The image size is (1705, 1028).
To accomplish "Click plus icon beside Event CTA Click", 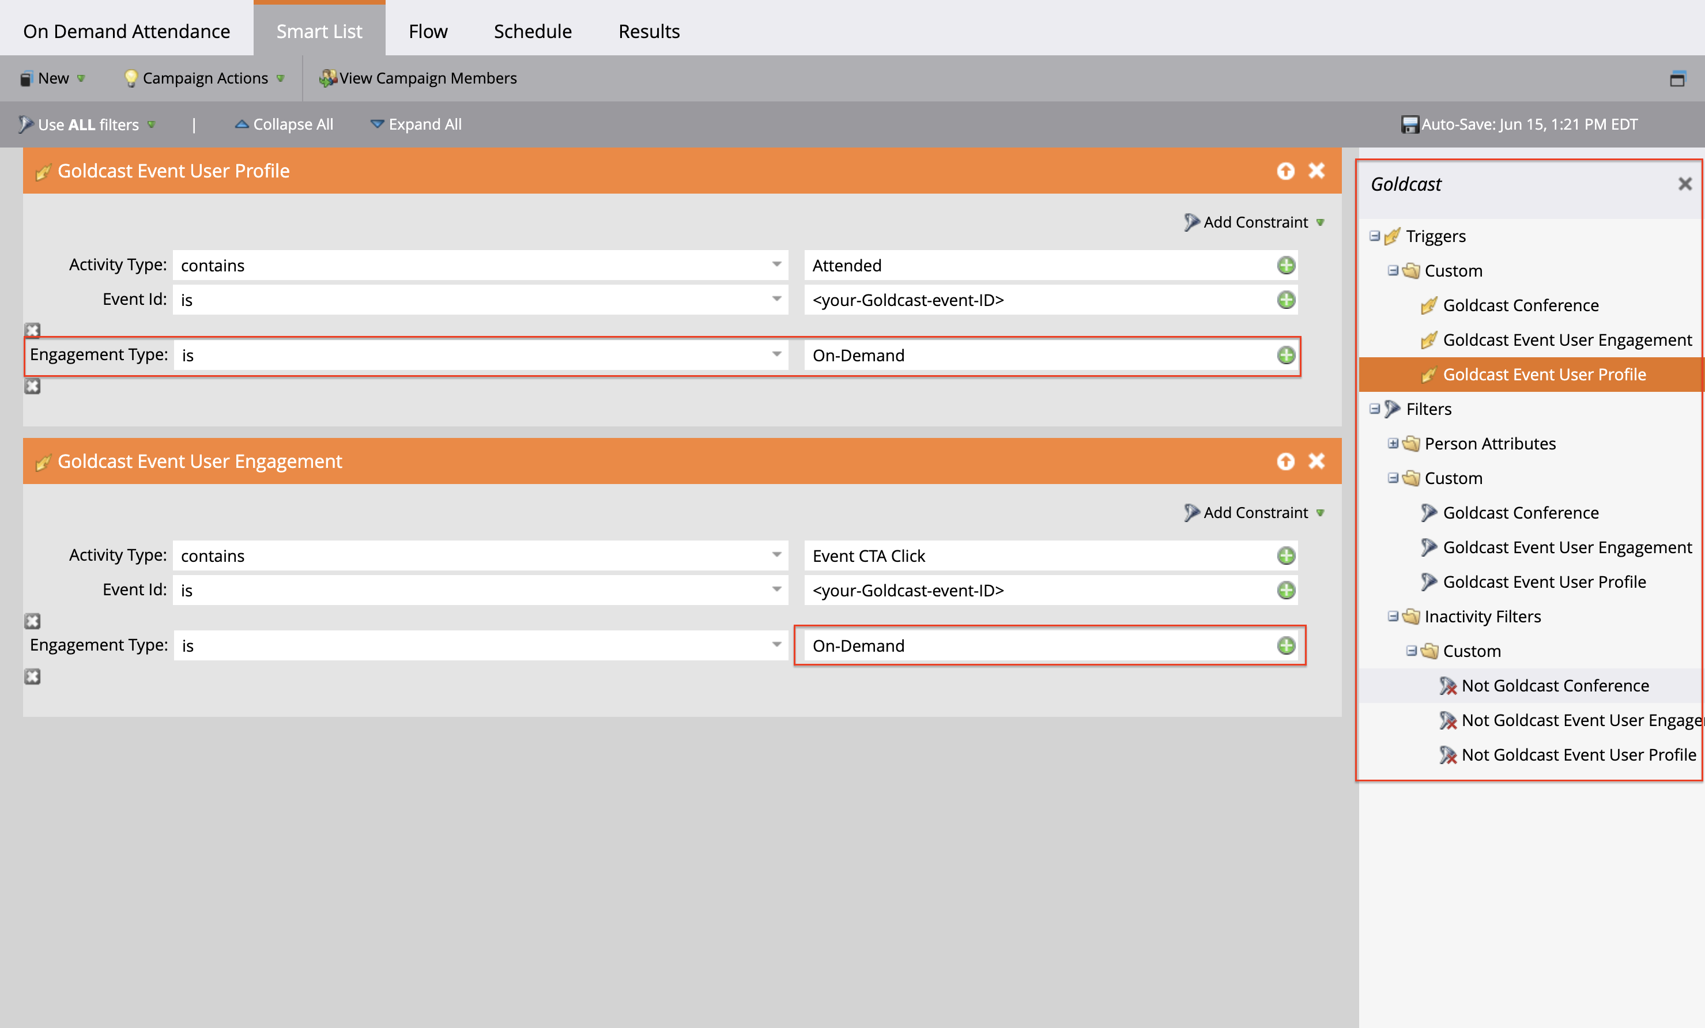I will [1286, 555].
